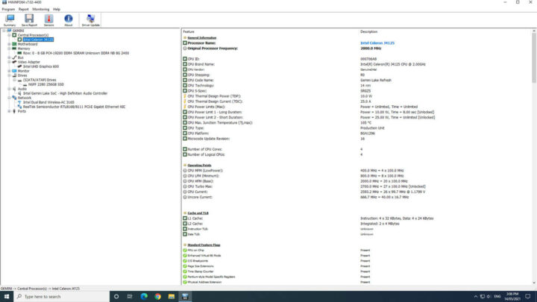Open Task View from the taskbar
This screenshot has height=302, width=537.
[x=130, y=297]
